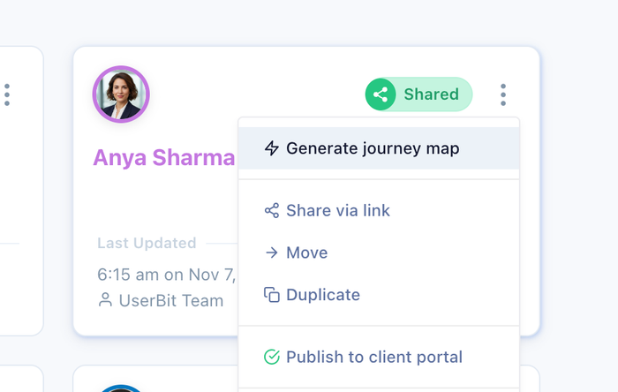
Task: Click the 6:15 am Nov 7 timestamp
Action: (x=166, y=275)
